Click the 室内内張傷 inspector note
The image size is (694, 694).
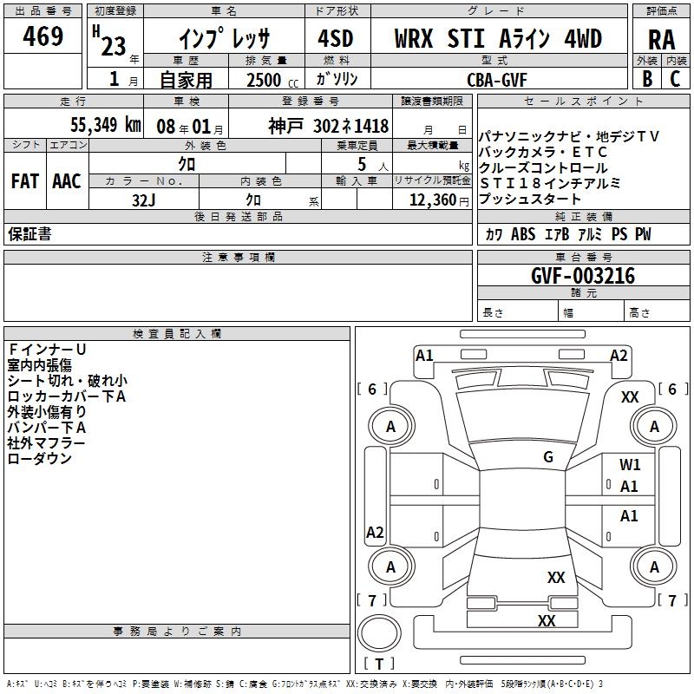(39, 365)
